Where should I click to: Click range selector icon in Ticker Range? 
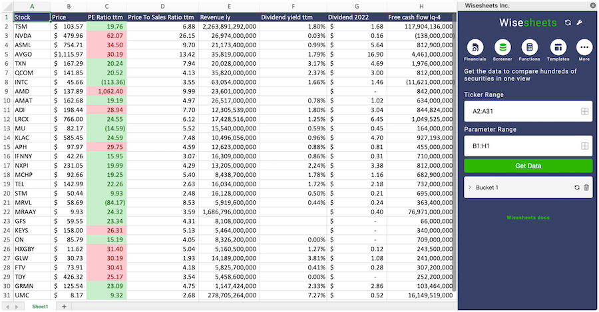pyautogui.click(x=584, y=111)
